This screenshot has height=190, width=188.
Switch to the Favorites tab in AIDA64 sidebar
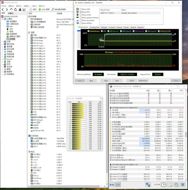(11, 13)
